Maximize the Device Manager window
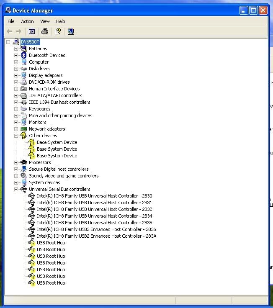The image size is (273, 308). [253, 10]
